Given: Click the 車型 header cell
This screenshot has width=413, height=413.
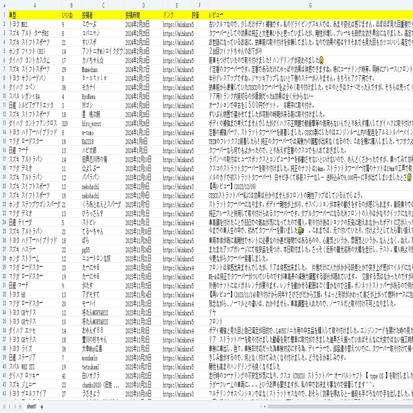Looking at the screenshot, I should (x=35, y=15).
